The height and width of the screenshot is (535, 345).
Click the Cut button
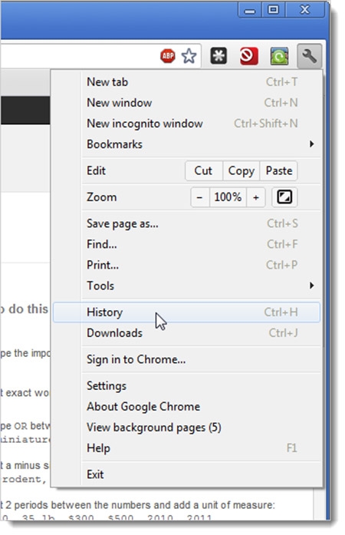click(x=203, y=170)
